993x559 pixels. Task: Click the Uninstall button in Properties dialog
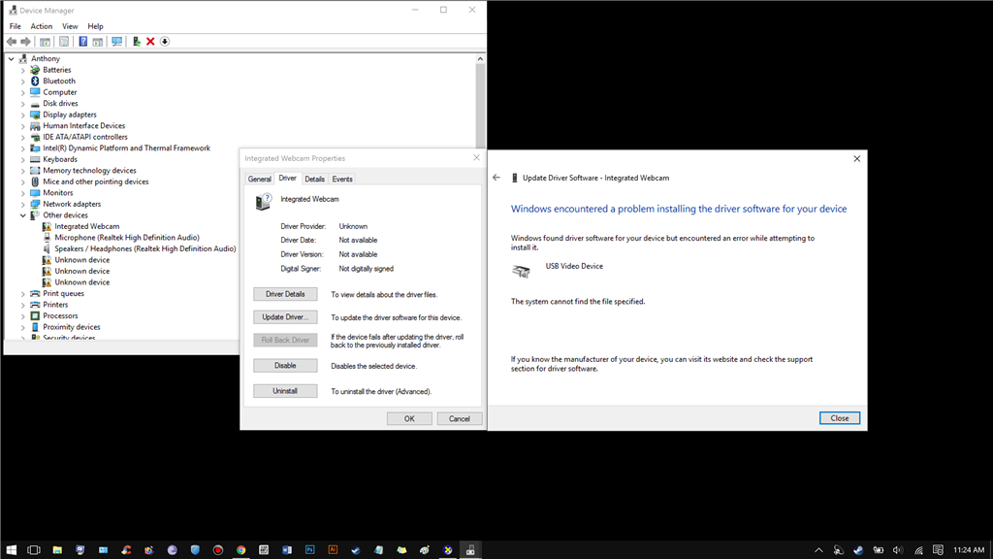(x=285, y=391)
